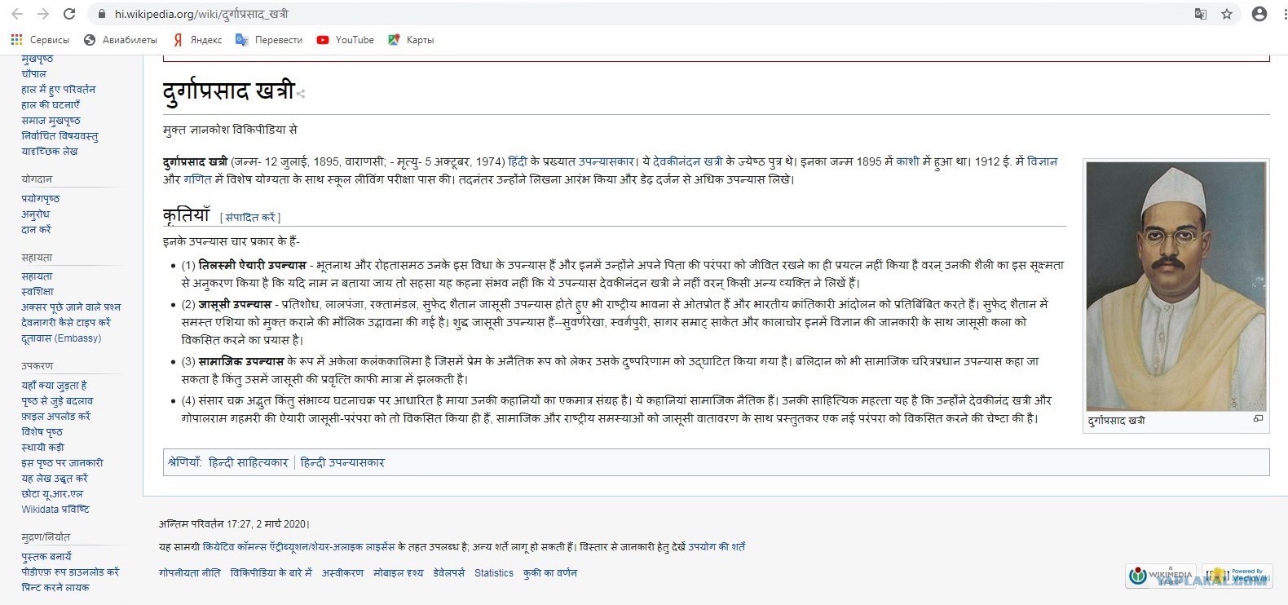Go to मुखपृष्ठ in sidebar
The width and height of the screenshot is (1288, 605).
37,59
